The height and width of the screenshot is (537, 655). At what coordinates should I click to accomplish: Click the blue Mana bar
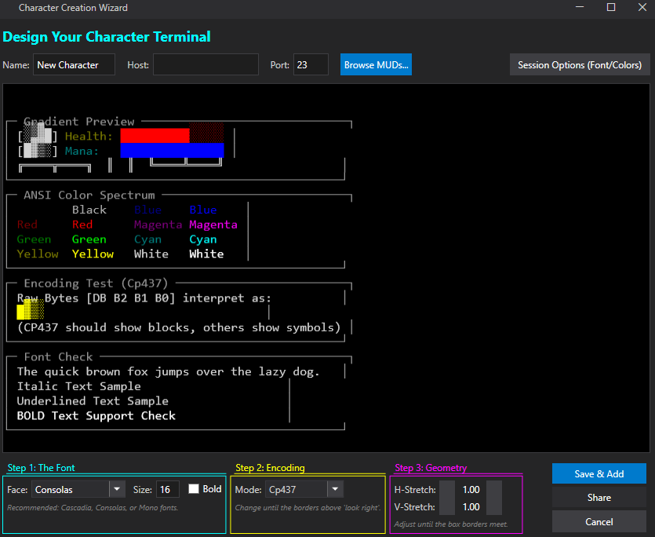[172, 151]
